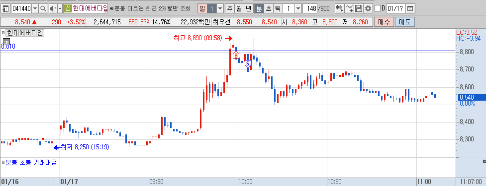Viewport: 486px width, 186px height.
Task: Click the 최저 8,250 (15:19) low label
Action: click(x=85, y=147)
